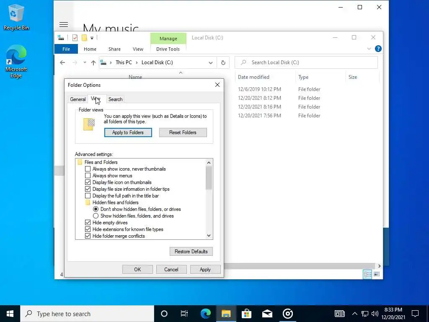Uncheck Hide folder merge conflicts

88,236
